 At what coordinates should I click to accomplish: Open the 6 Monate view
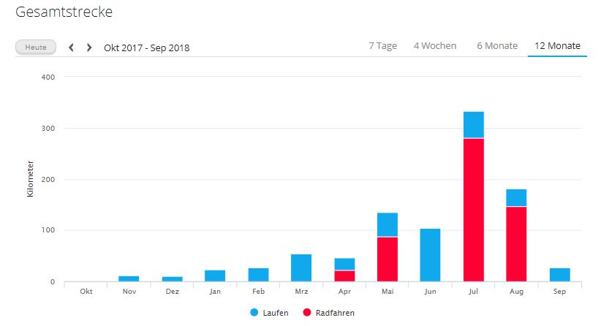coord(497,46)
